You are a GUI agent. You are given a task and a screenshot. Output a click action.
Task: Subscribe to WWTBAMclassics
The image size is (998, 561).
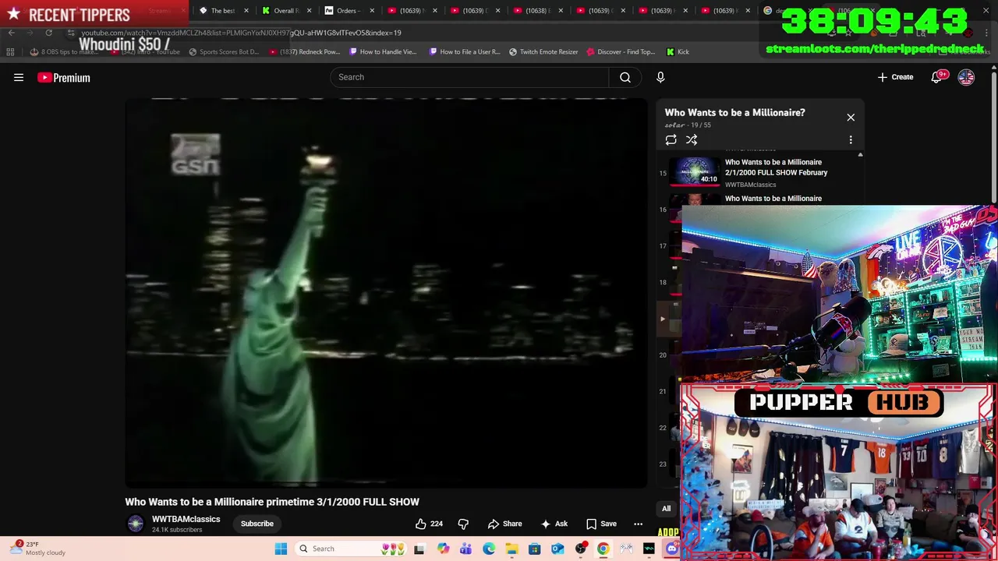coord(257,524)
